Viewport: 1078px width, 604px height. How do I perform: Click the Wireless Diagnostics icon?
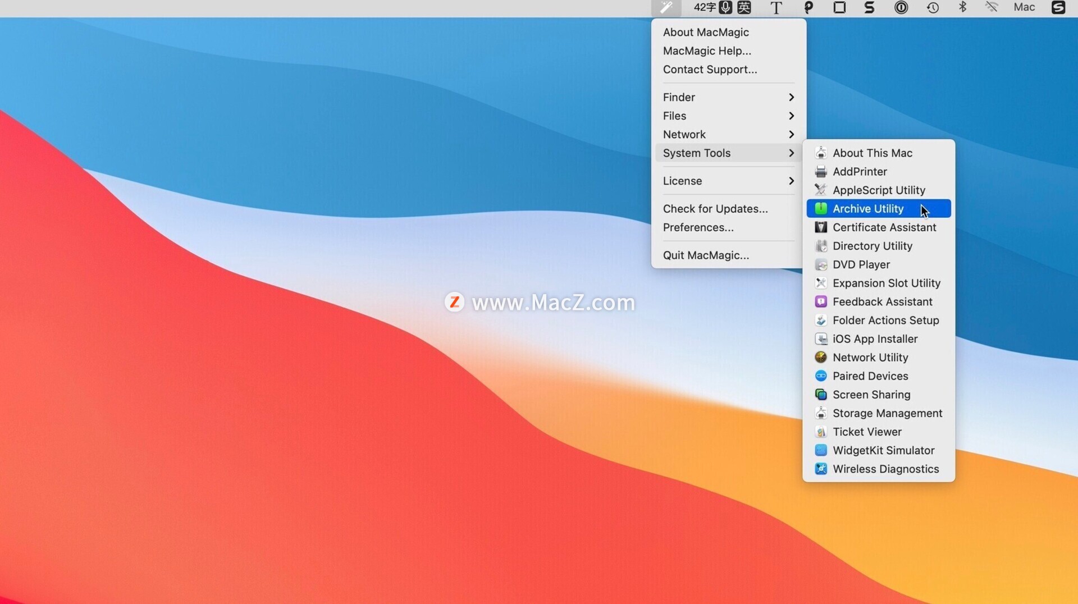(x=821, y=469)
